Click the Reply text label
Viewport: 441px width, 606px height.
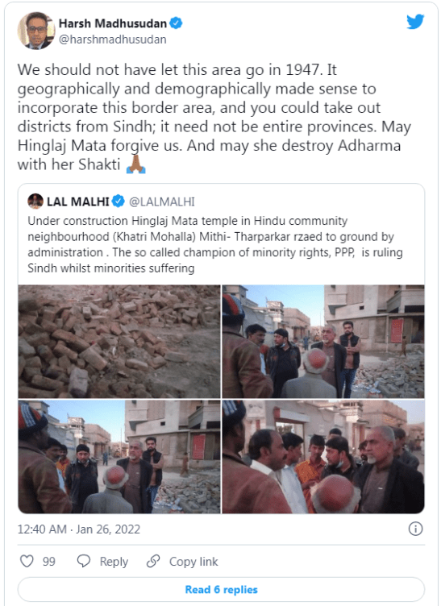(114, 562)
